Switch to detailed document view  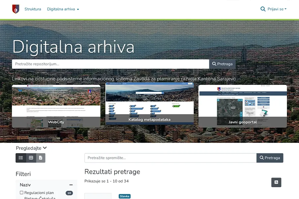pos(41,158)
